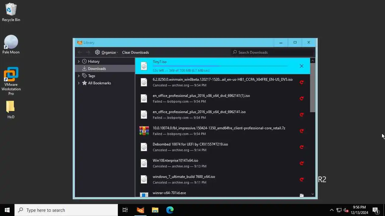Focus the Search Downloads field

pos(273,52)
